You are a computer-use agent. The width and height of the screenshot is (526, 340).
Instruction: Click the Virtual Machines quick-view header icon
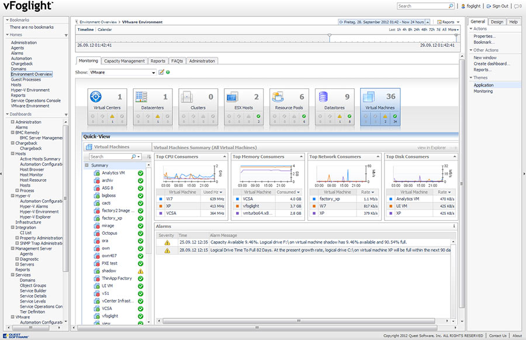pos(89,147)
